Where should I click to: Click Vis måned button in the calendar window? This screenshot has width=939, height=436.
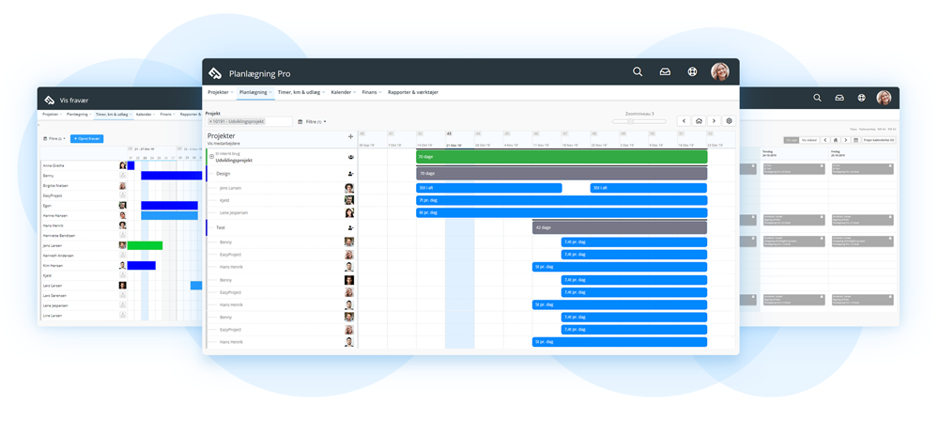coord(808,140)
